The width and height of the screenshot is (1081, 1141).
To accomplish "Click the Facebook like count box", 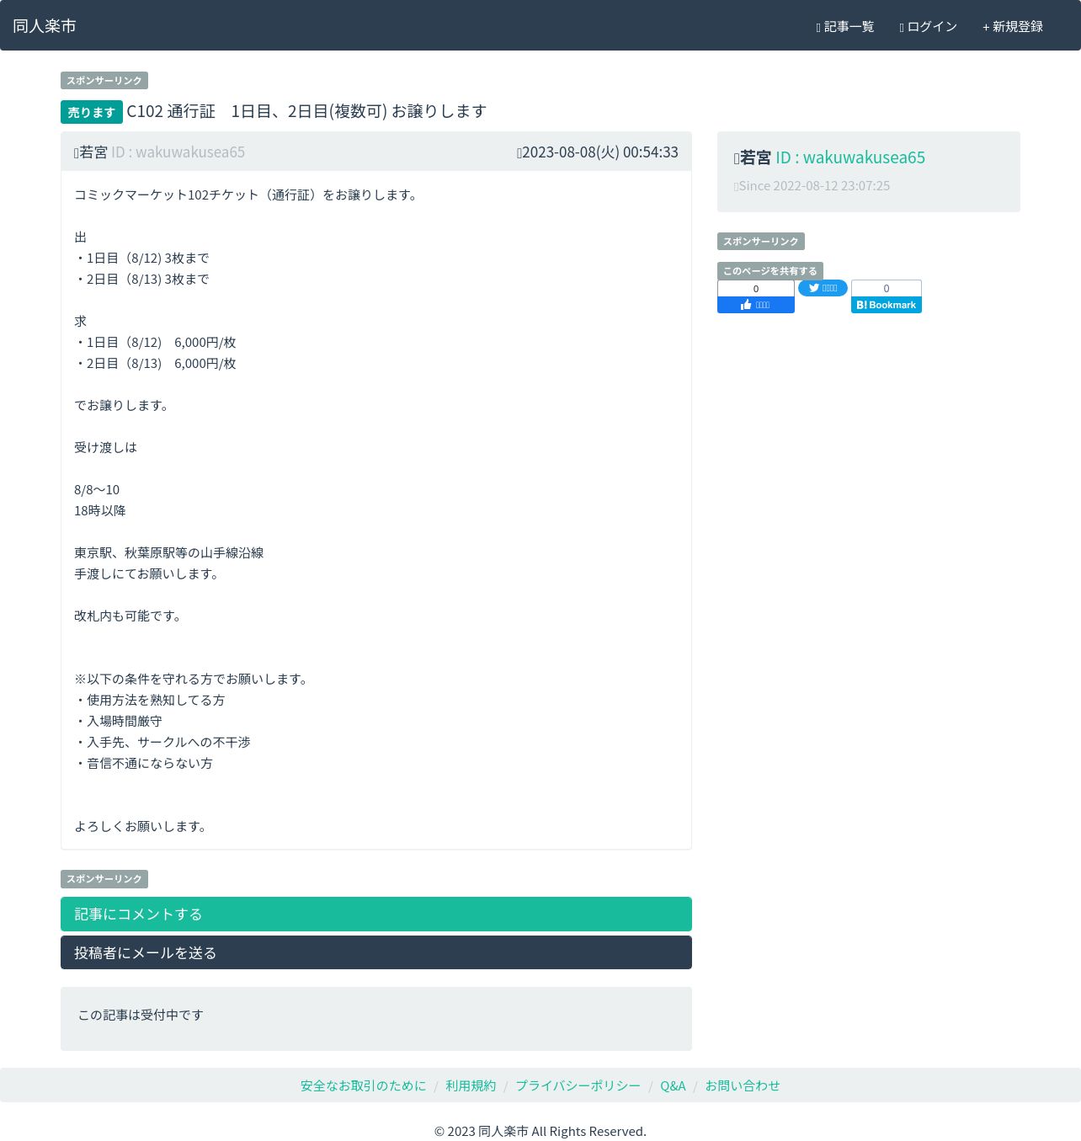I will pos(756,289).
